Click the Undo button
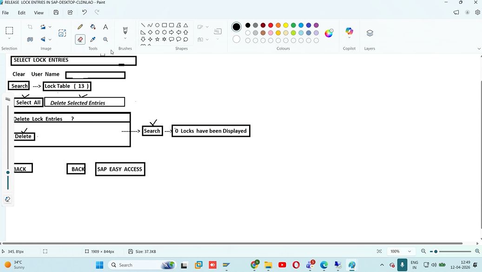482x272 pixels. tap(84, 13)
